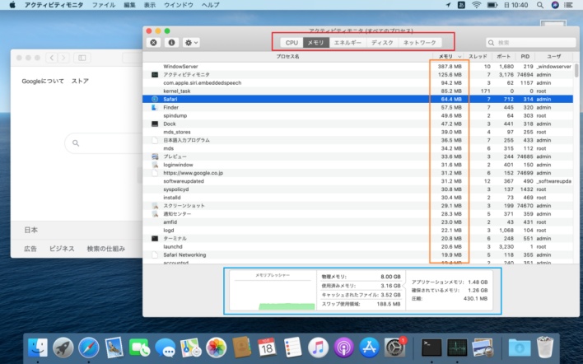
Task: Switch to the ネットワーク tab
Action: (x=420, y=42)
